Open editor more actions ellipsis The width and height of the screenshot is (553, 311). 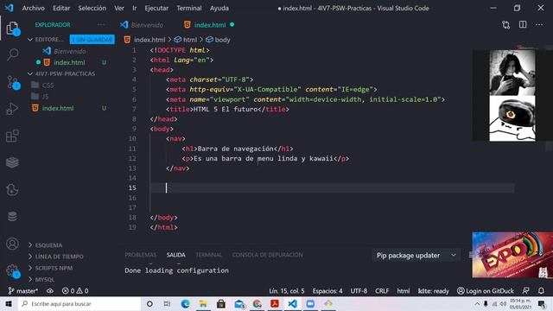pos(539,25)
